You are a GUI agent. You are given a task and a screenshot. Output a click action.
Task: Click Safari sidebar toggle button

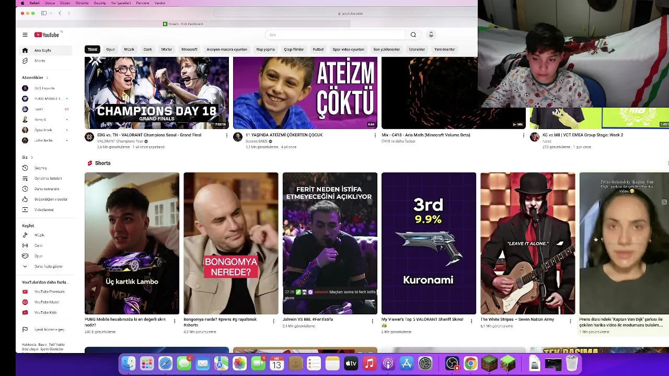click(44, 13)
